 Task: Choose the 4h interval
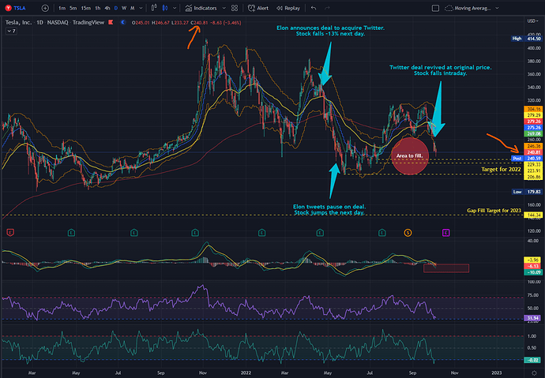point(107,8)
